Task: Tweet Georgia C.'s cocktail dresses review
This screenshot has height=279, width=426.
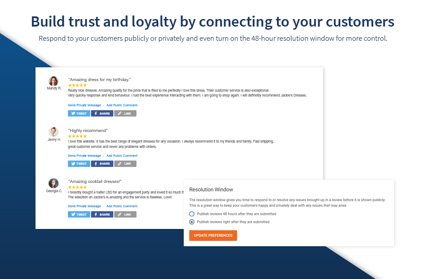Action: 79,214
